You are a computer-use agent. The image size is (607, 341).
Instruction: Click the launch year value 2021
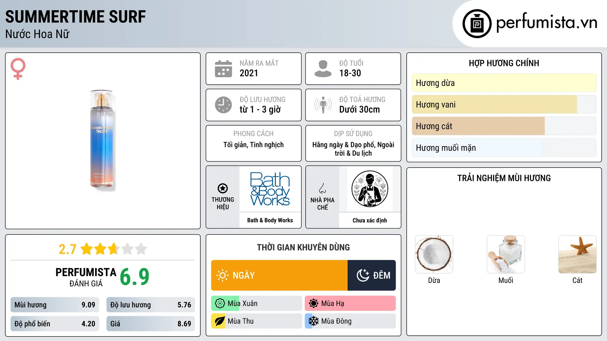pyautogui.click(x=249, y=73)
